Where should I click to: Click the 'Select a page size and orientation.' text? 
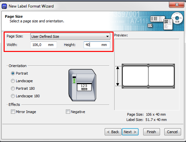pos(37,21)
